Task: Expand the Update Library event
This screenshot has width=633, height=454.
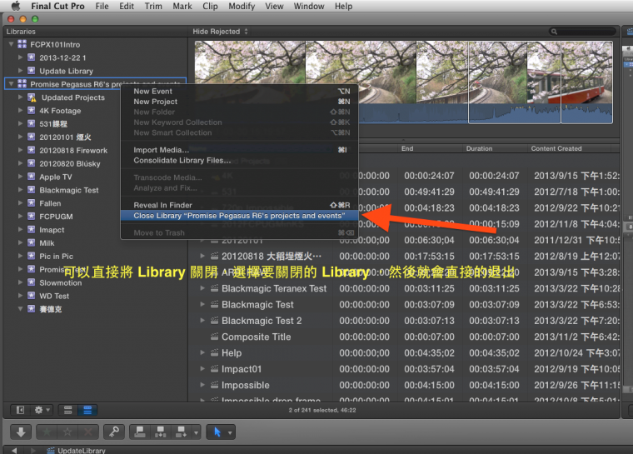Action: click(x=20, y=71)
